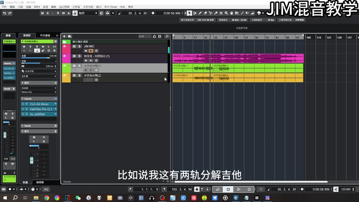Viewport: 359px width, 202px height.
Task: Open the input routing 无总线 dropdown
Action: click(x=39, y=88)
